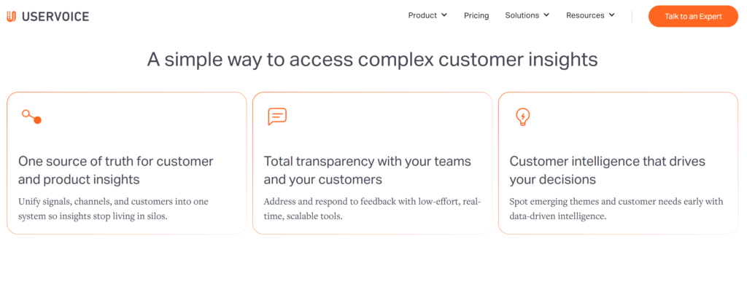Open the Pricing page
Screen dimensions: 747x292
pos(476,15)
